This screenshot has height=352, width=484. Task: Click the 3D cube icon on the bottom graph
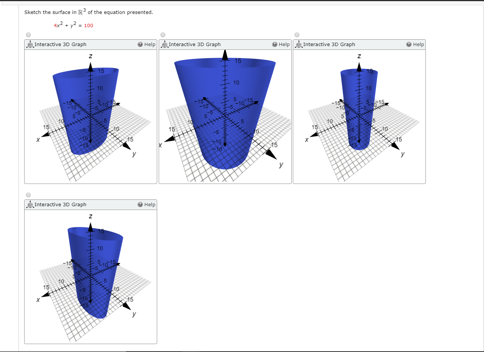(30, 204)
